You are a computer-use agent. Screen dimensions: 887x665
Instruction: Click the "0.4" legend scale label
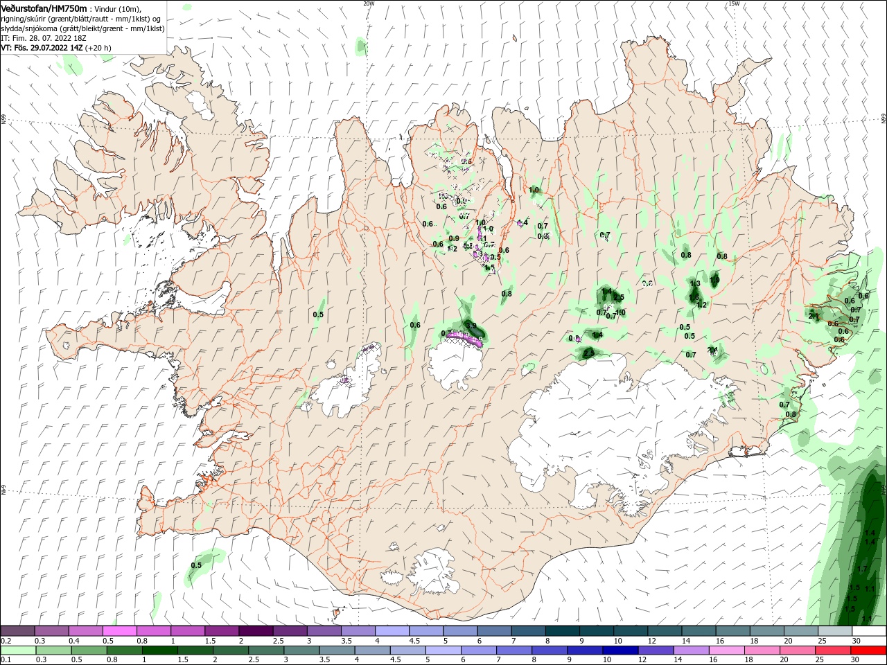[74, 641]
